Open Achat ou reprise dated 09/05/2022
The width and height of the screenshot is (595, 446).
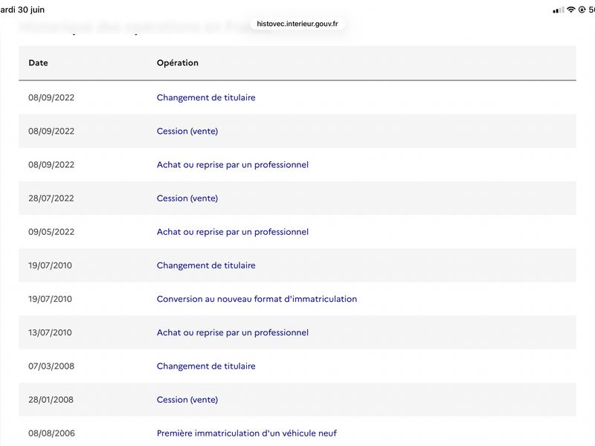233,232
